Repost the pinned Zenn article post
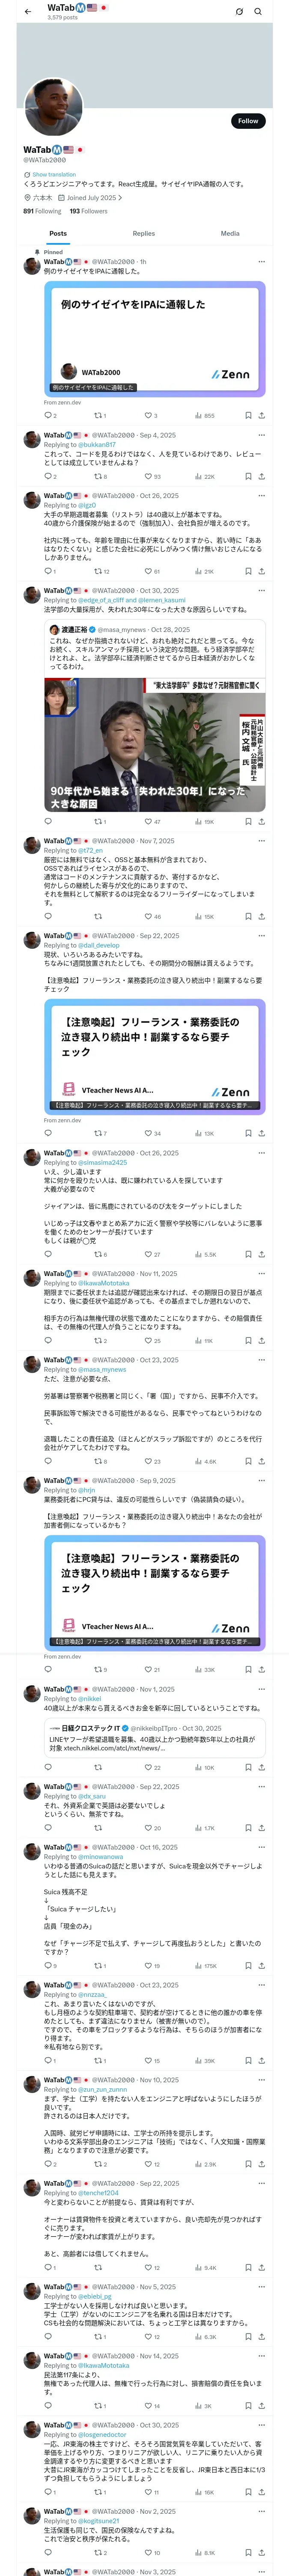This screenshot has width=289, height=2576. click(100, 415)
